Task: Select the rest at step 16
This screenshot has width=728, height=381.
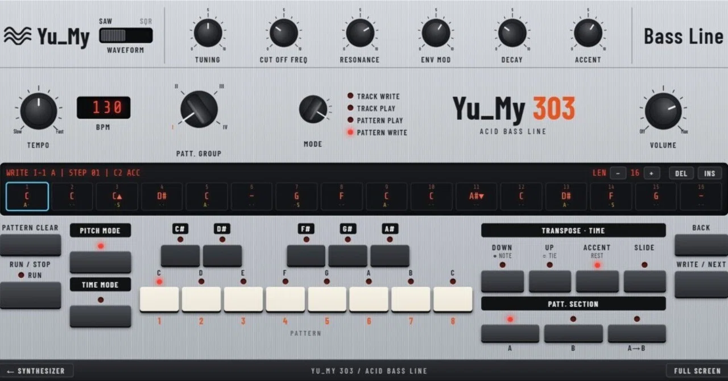Action: pyautogui.click(x=701, y=197)
